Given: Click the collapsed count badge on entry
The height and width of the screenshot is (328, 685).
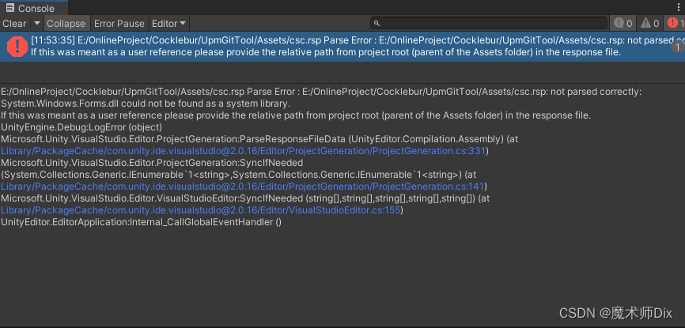Looking at the screenshot, I should (x=678, y=47).
